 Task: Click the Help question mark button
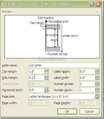pos(92,4)
